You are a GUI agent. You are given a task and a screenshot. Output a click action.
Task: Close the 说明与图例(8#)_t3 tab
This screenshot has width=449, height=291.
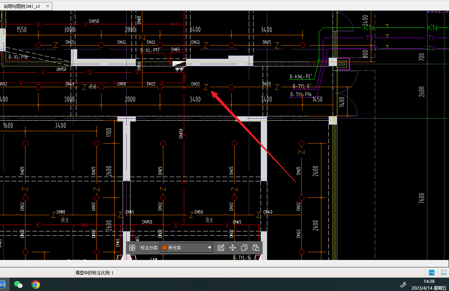click(x=48, y=6)
